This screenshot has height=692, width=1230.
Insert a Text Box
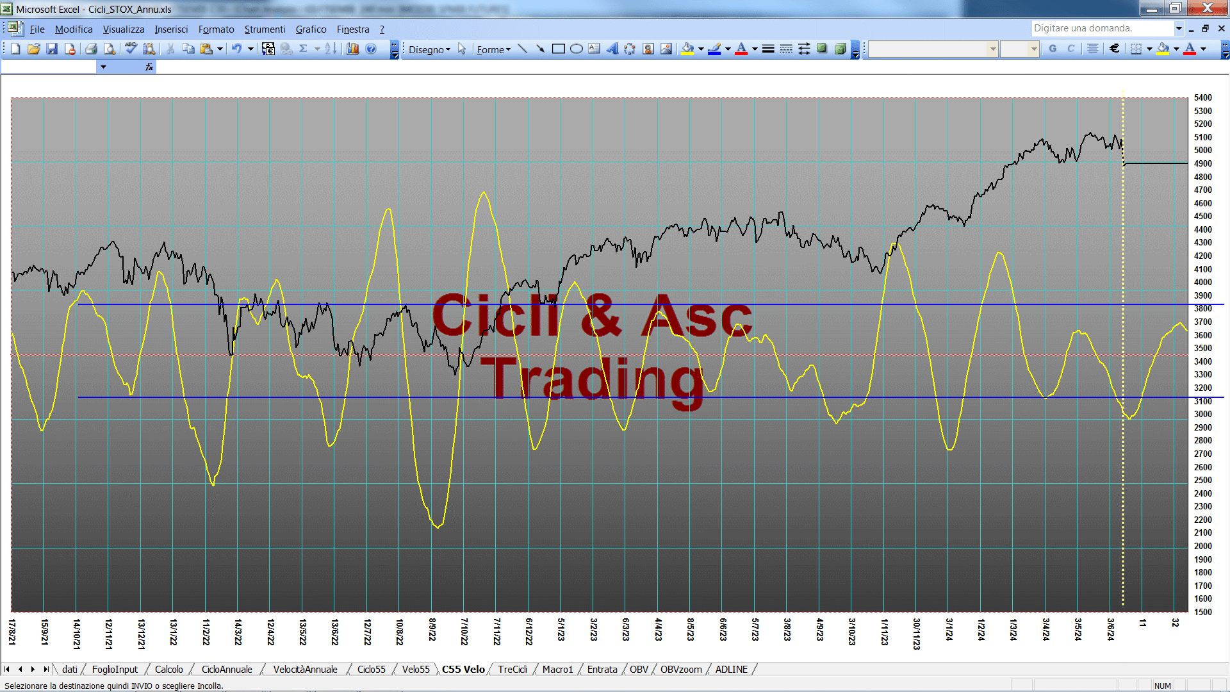(594, 49)
